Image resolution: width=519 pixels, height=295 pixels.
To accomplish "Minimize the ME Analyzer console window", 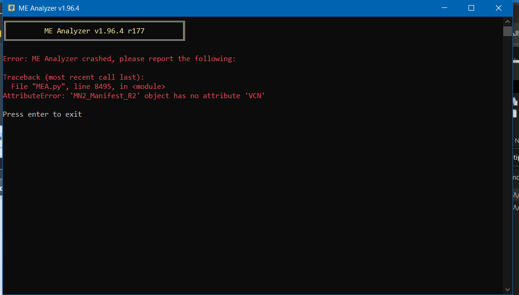I will (444, 8).
